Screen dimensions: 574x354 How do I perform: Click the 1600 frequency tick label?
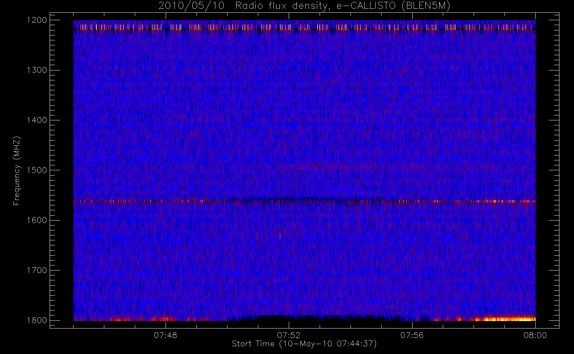[x=37, y=220]
